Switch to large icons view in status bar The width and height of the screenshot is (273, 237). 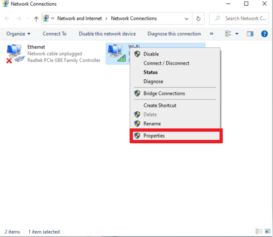(267, 231)
